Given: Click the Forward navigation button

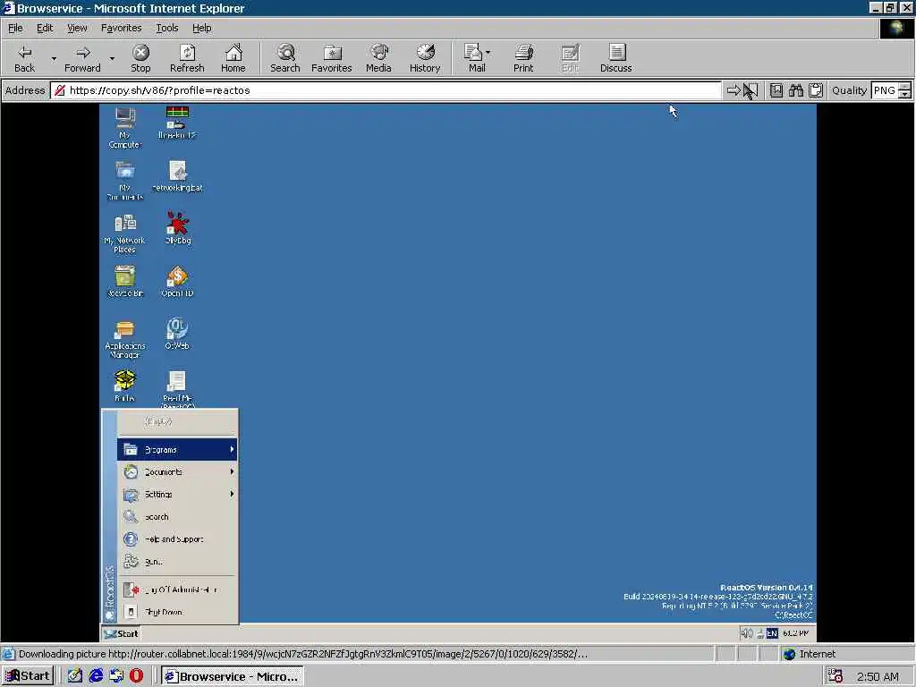Looking at the screenshot, I should coord(82,58).
